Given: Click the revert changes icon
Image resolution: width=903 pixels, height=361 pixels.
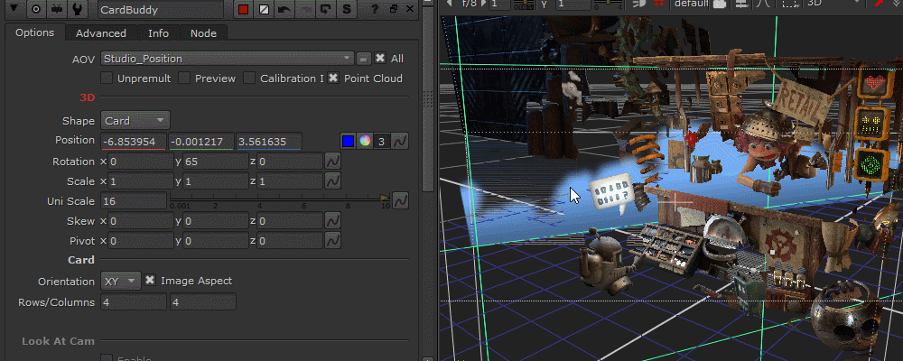Looking at the screenshot, I should point(325,9).
